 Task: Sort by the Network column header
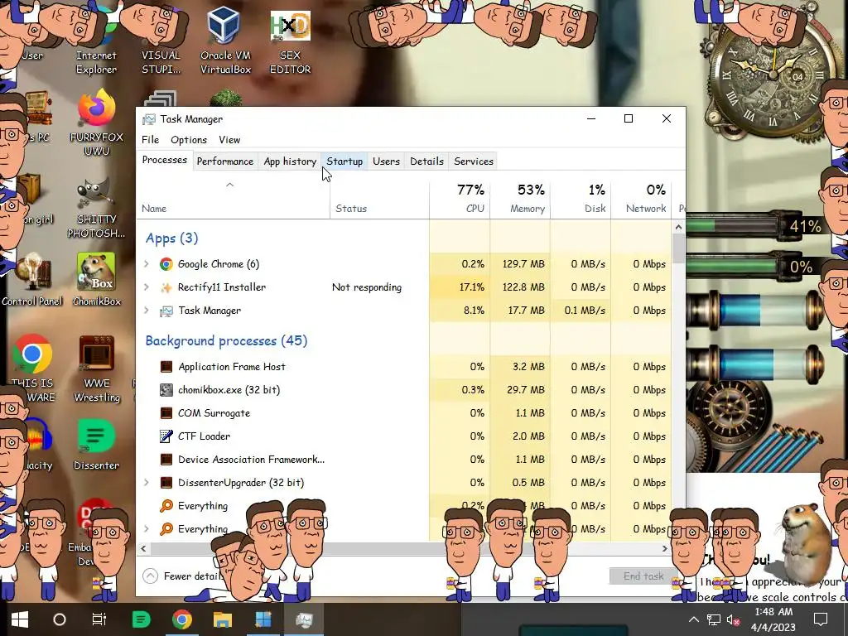coord(642,200)
